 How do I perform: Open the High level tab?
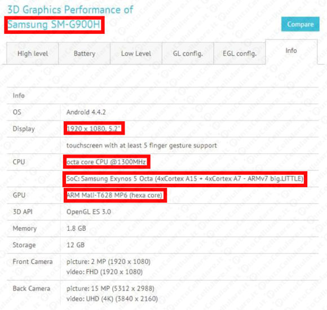point(33,54)
